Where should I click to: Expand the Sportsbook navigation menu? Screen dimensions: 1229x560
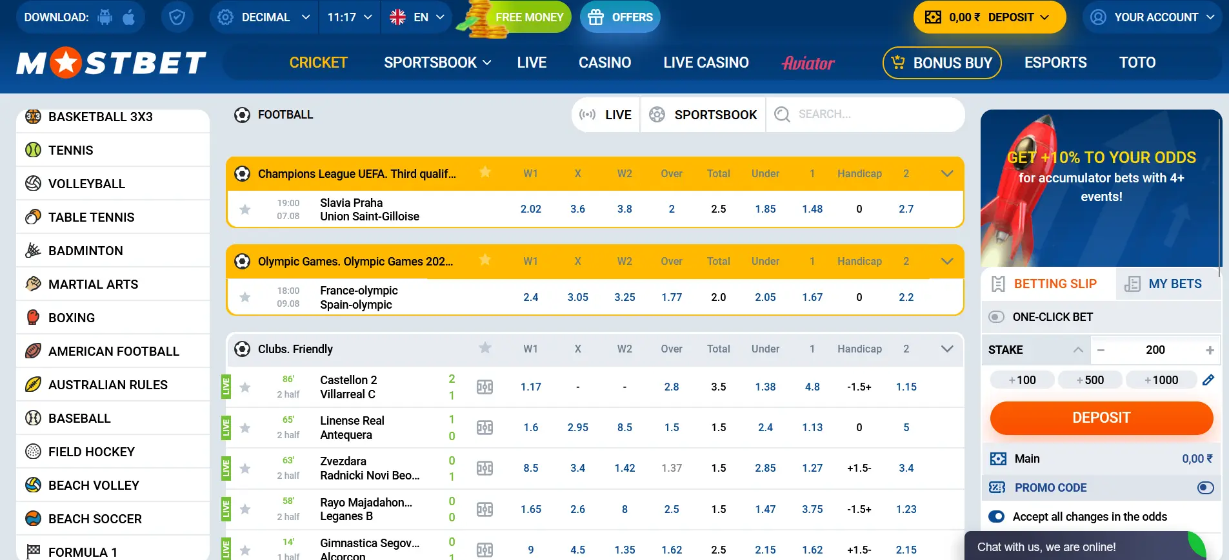pos(437,63)
